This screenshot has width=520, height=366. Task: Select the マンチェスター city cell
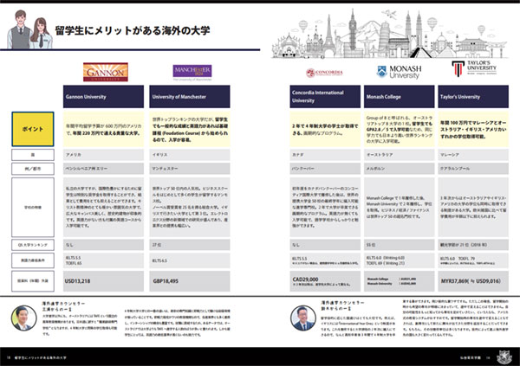click(x=189, y=169)
